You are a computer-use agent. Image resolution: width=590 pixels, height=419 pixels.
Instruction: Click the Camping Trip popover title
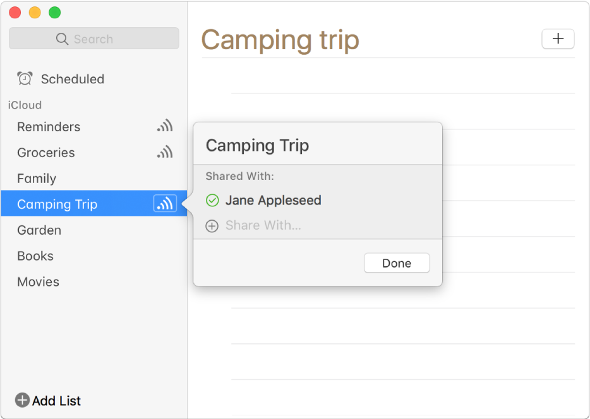pyautogui.click(x=257, y=145)
